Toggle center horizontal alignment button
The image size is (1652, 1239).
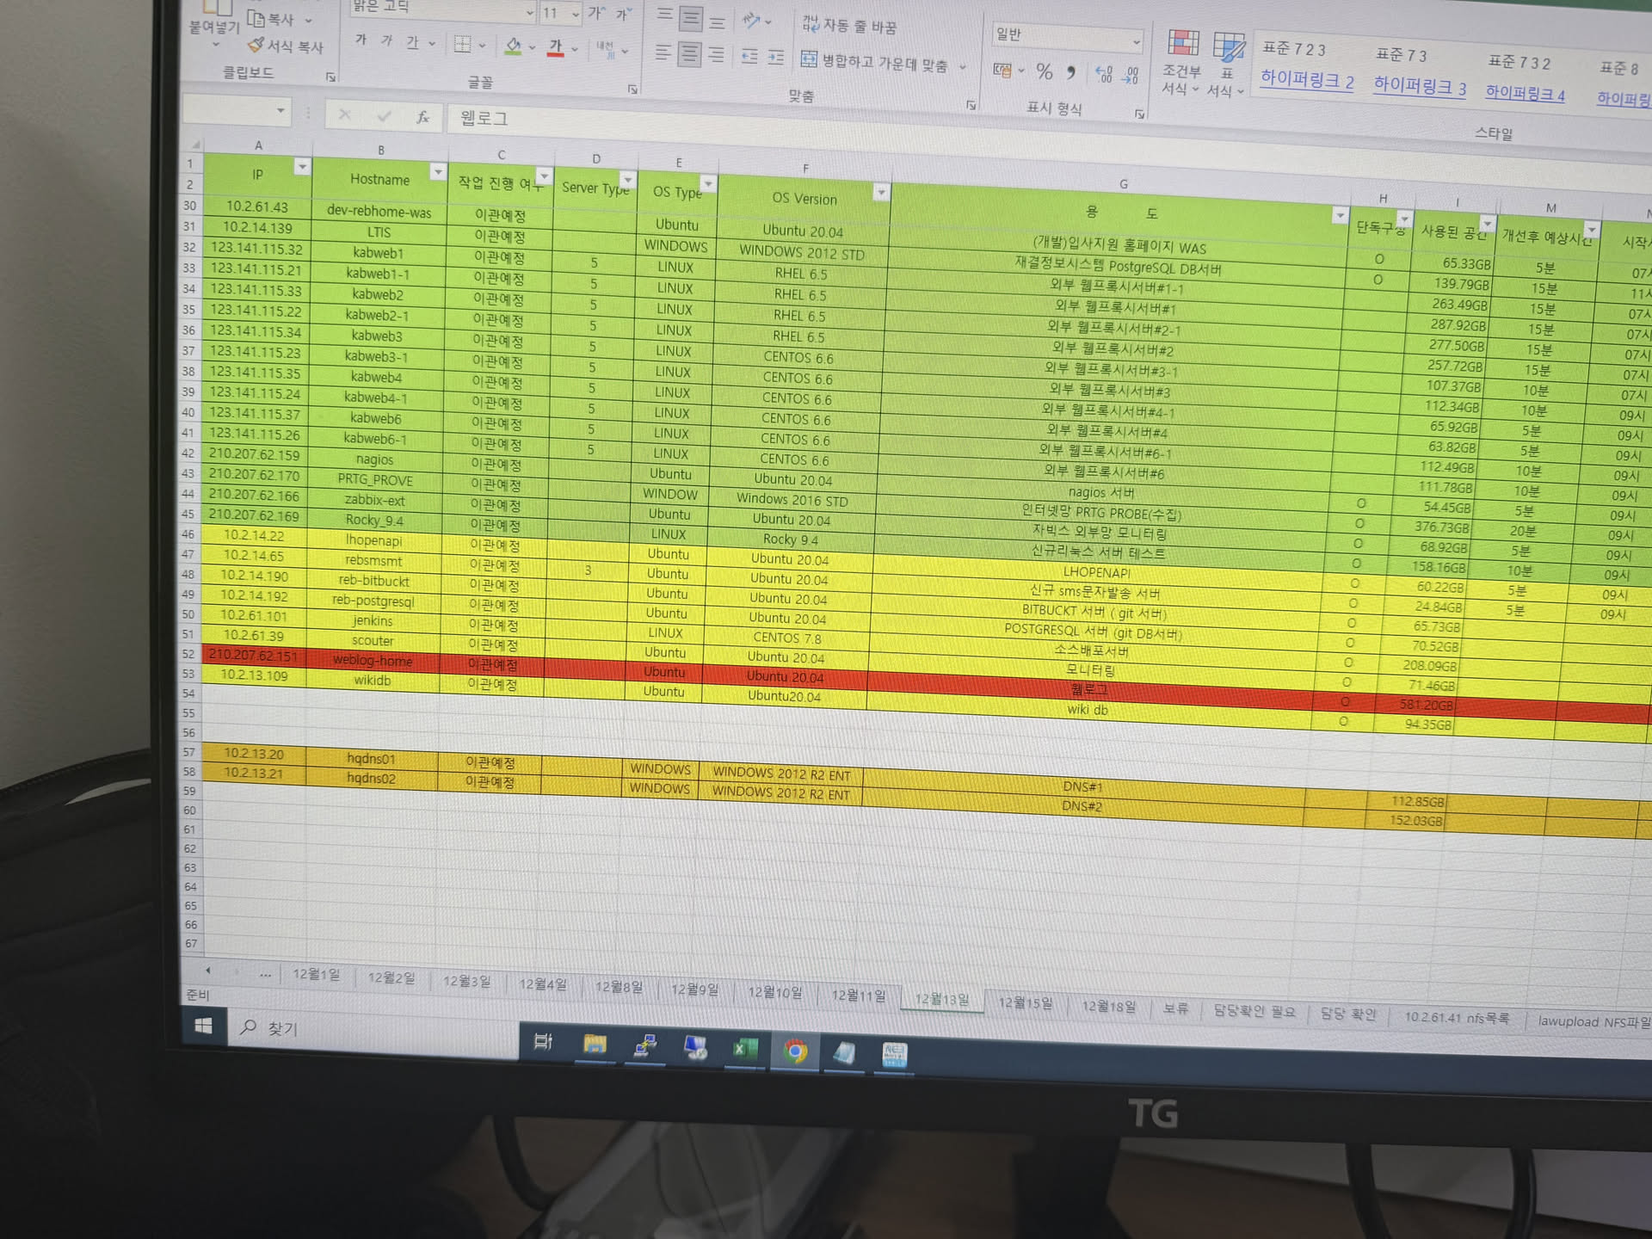(x=689, y=55)
